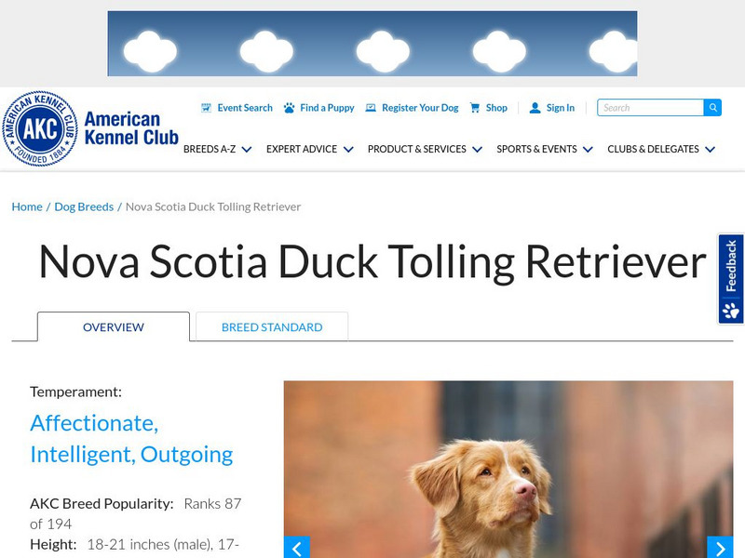Select the Overview tab
This screenshot has width=745, height=558.
click(113, 327)
